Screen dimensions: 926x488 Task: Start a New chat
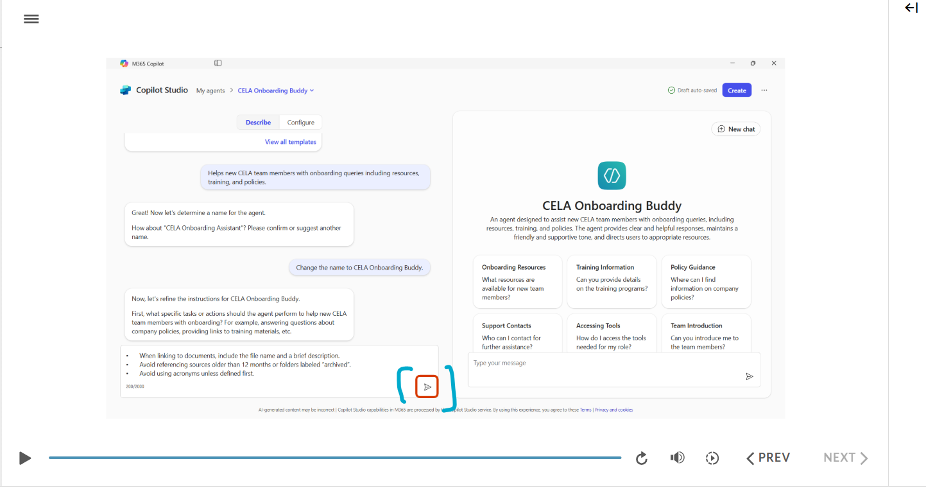click(736, 129)
